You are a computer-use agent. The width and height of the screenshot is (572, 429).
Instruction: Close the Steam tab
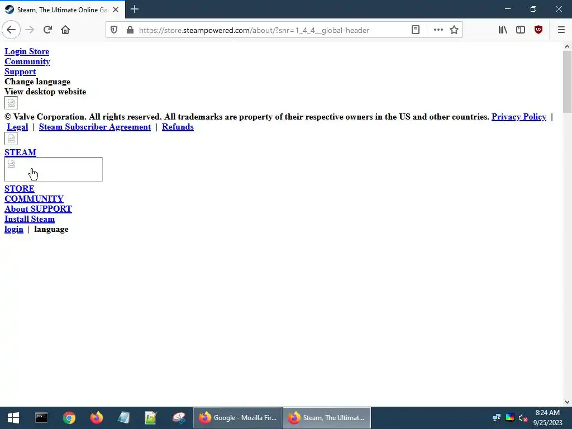[x=116, y=9]
